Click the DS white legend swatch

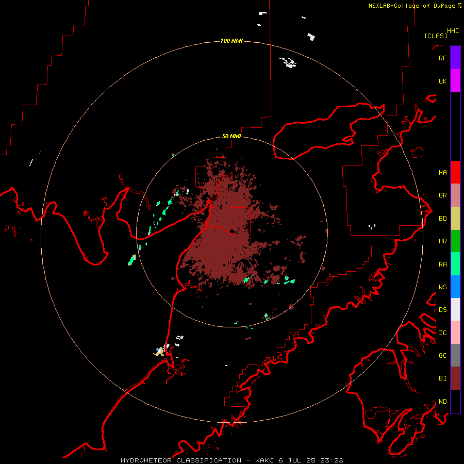click(455, 309)
